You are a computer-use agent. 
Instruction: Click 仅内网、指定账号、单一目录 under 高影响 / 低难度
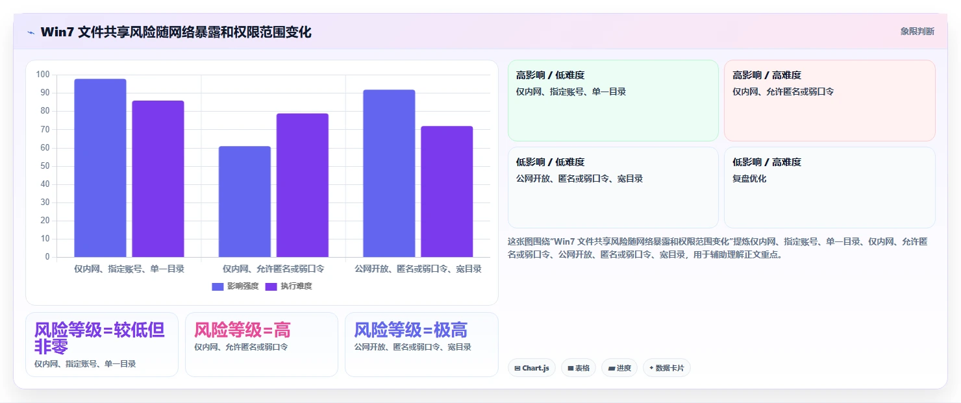(571, 92)
